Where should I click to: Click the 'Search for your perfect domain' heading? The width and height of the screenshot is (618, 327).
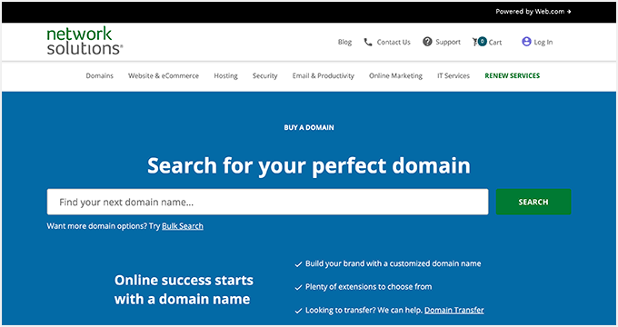pyautogui.click(x=309, y=165)
